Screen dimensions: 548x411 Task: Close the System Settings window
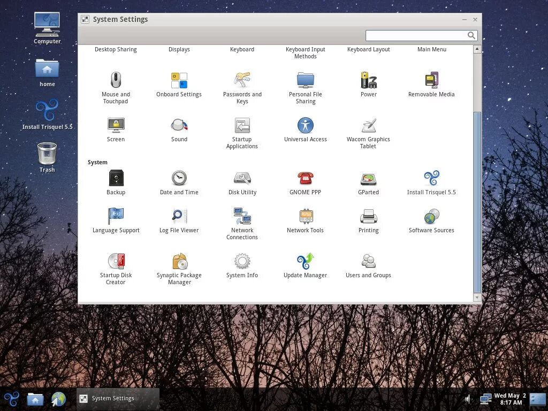(475, 20)
